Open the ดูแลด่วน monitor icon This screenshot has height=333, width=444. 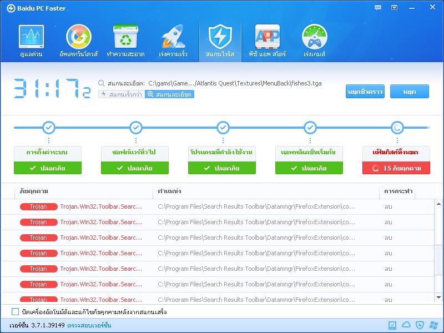pos(31,38)
